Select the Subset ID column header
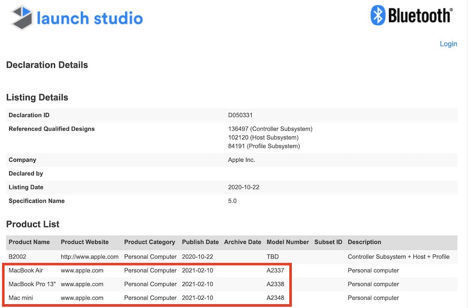 click(x=328, y=242)
